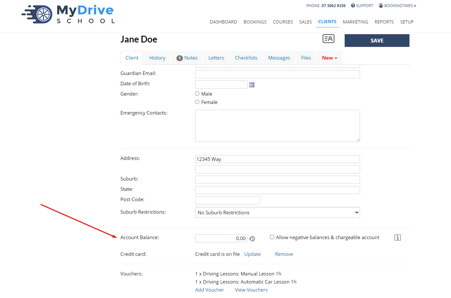This screenshot has width=451, height=298.
Task: Switch to the Letters tab
Action: point(216,58)
